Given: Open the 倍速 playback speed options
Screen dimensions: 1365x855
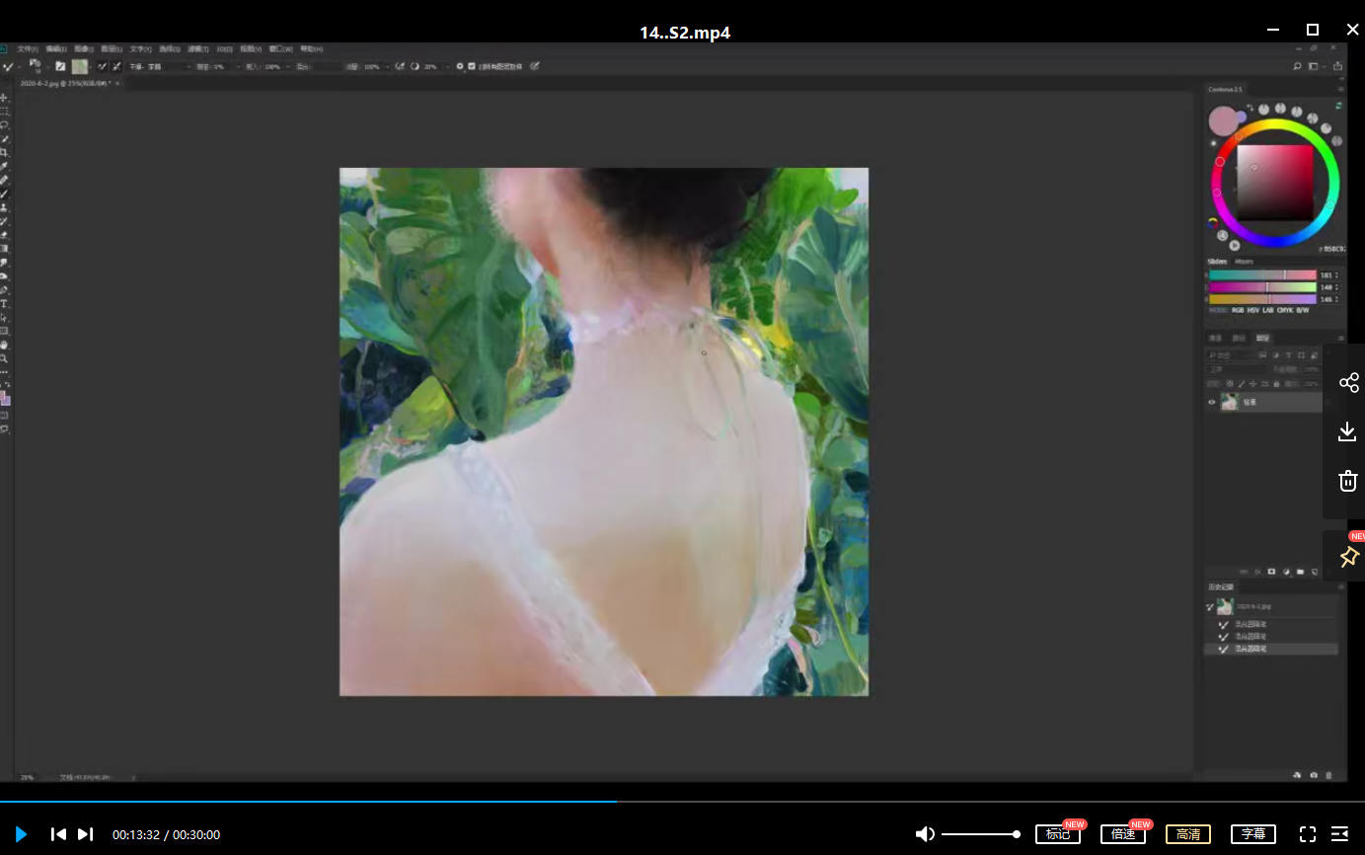Looking at the screenshot, I should [x=1122, y=834].
